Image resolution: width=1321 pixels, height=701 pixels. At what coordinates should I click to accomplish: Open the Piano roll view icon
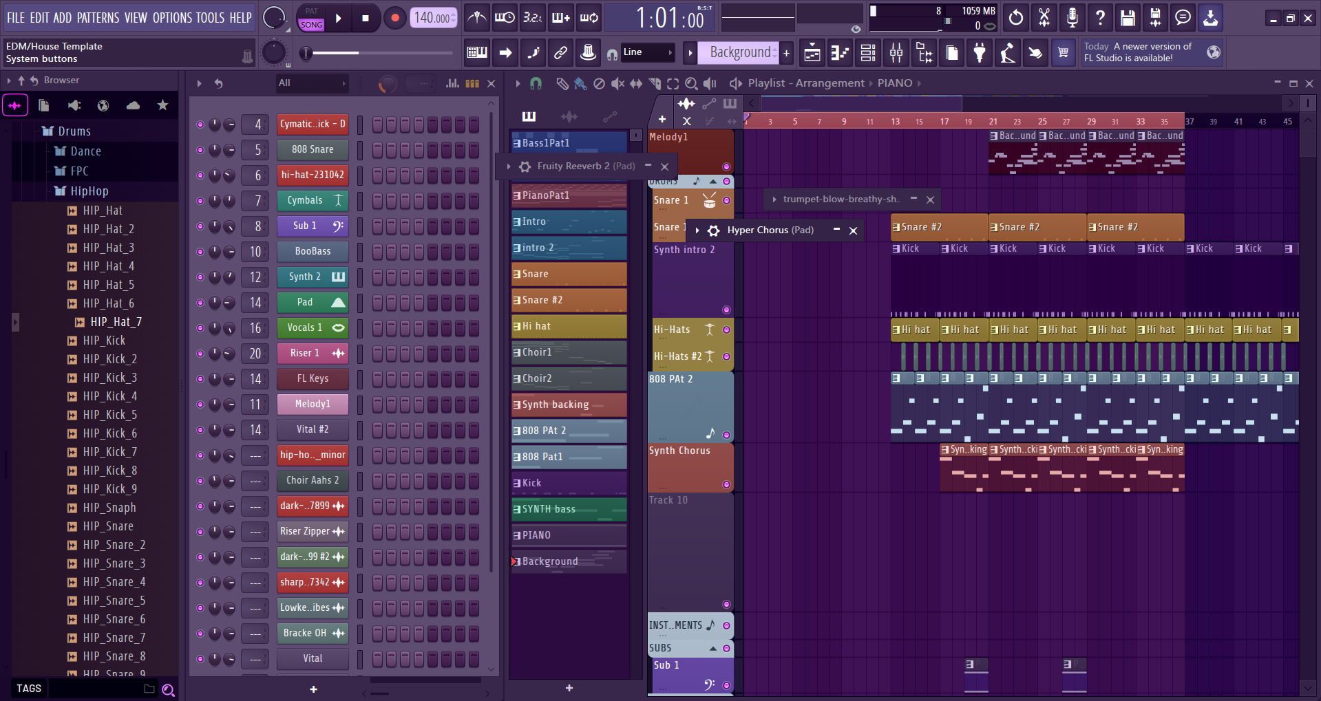click(x=839, y=52)
